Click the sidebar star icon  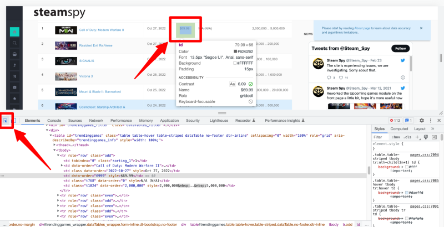14,98
